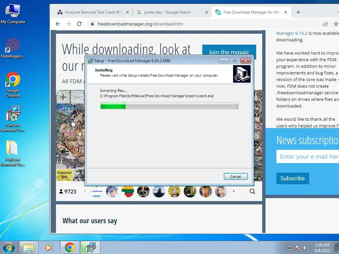Open the FunLove Removal Tool folder icon
The height and width of the screenshot is (254, 339).
(x=13, y=153)
